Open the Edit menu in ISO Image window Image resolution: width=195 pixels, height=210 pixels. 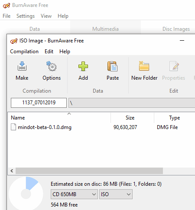pyautogui.click(x=49, y=52)
